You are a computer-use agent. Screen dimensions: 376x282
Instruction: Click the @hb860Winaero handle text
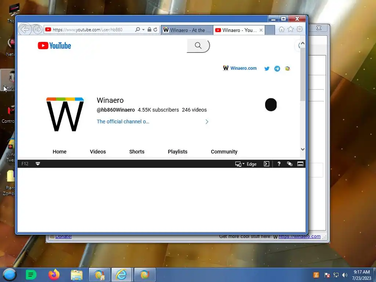[x=116, y=110]
